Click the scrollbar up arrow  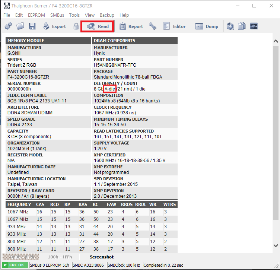[276, 41]
